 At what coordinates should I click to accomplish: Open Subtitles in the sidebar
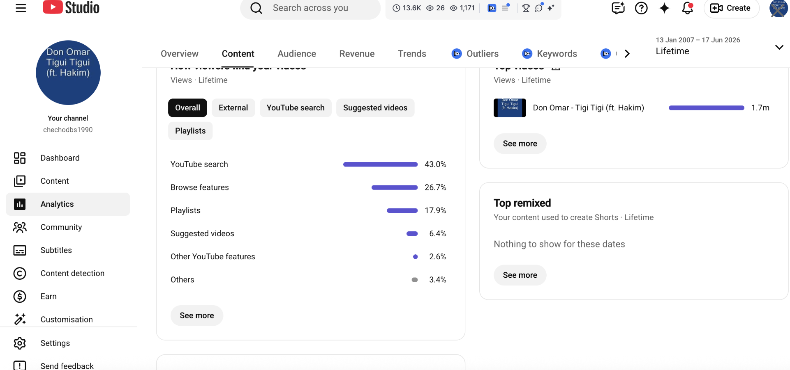tap(68, 250)
